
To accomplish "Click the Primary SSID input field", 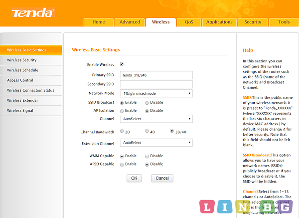I will coord(156,75).
